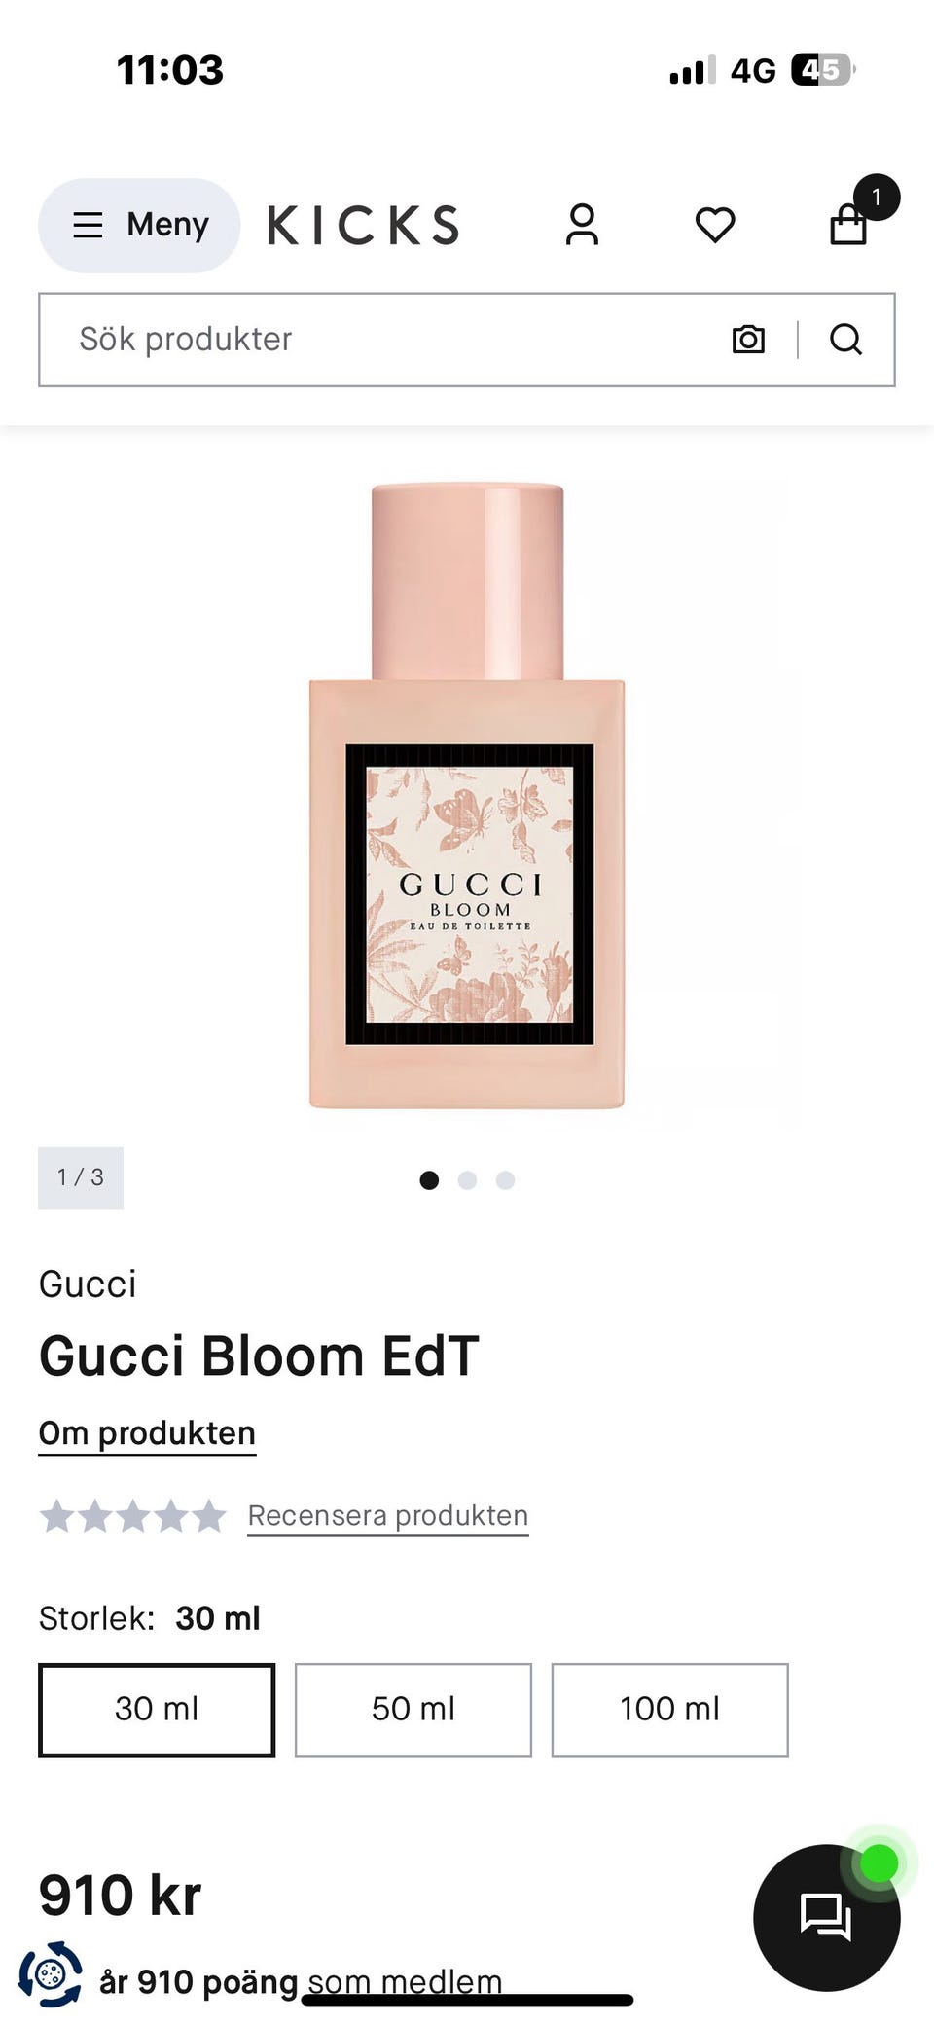Tap the camera image search icon

pos(748,340)
